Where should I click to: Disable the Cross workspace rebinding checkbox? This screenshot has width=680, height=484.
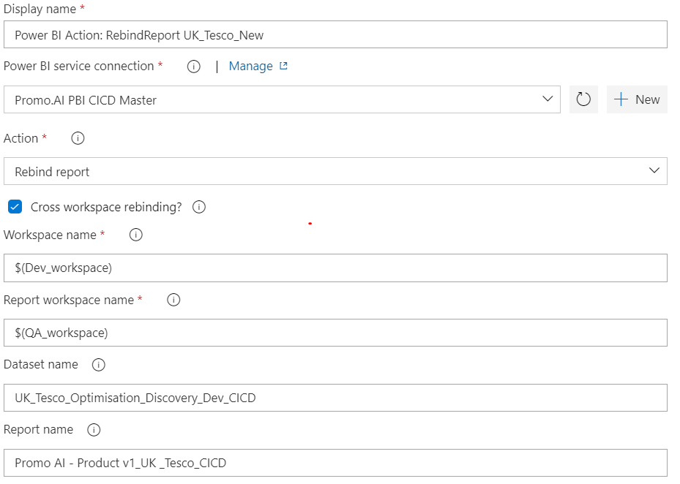15,207
